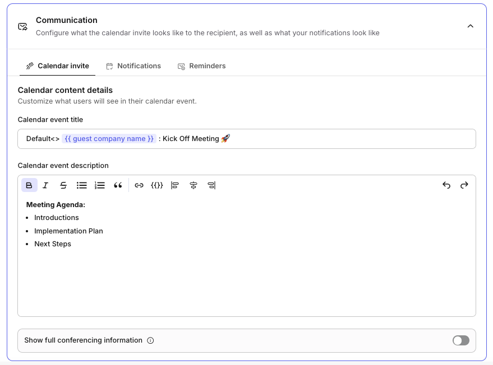Click the Next Steps bullet item
Viewport: 493px width, 365px height.
(53, 244)
